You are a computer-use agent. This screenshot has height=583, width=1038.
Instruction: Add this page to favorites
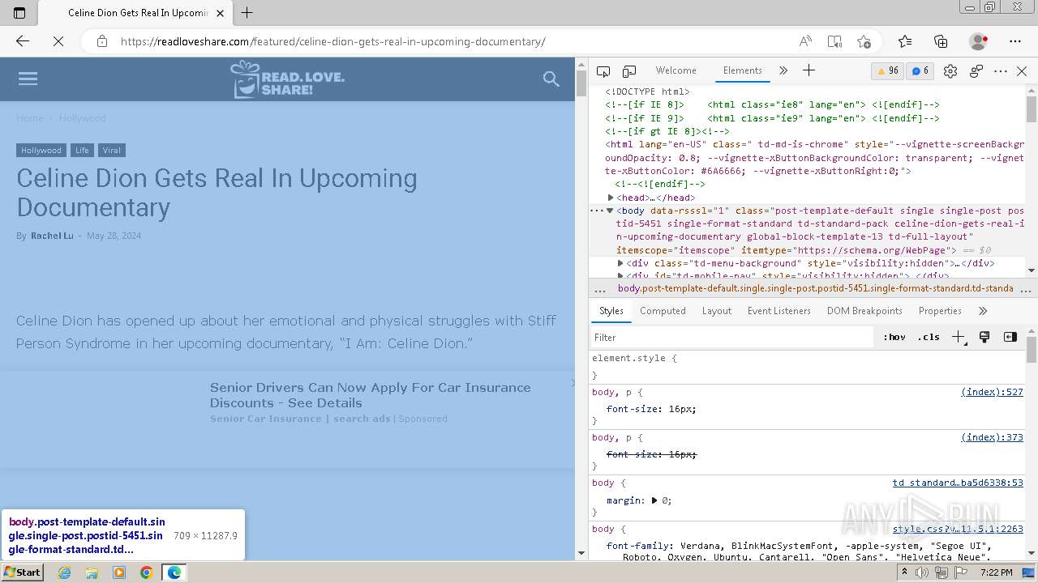(x=864, y=41)
